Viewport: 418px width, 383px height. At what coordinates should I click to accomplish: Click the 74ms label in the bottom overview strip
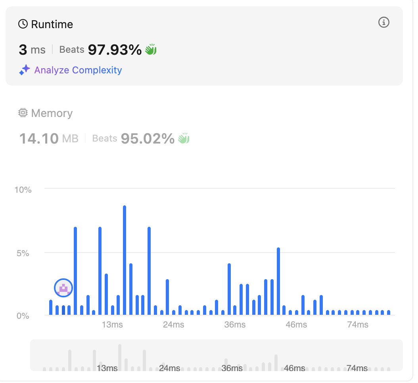pos(357,368)
